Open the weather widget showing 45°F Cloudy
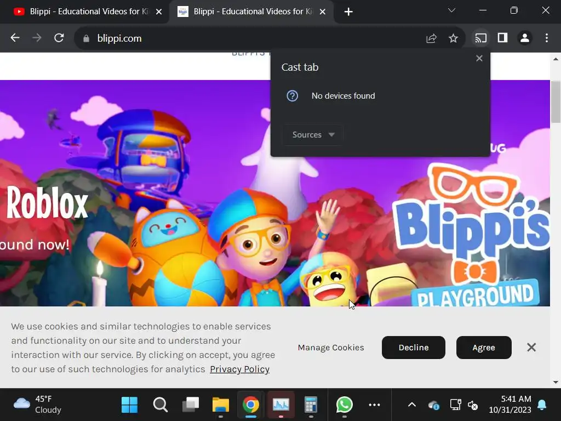The width and height of the screenshot is (561, 421). coord(37,404)
